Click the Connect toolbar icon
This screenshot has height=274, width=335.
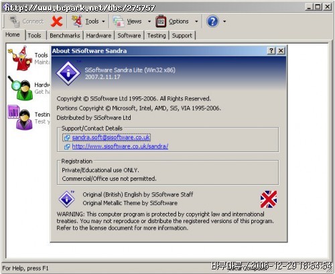[14, 21]
